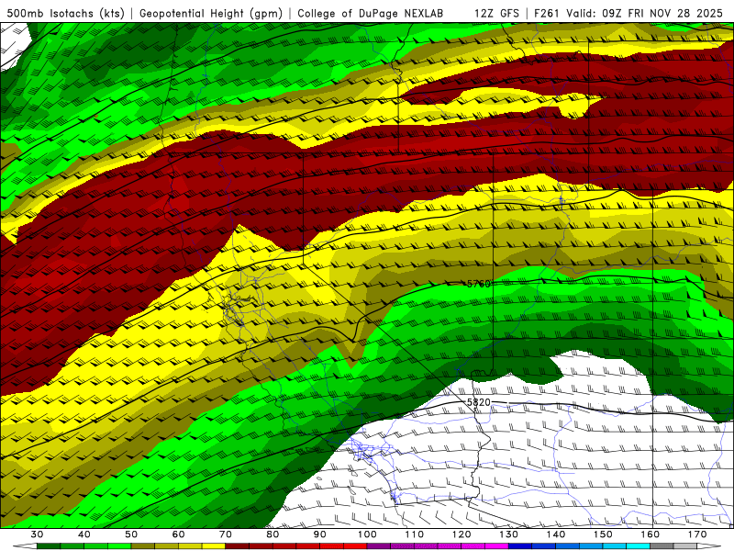Click the 90 knots legend label

[x=319, y=534]
